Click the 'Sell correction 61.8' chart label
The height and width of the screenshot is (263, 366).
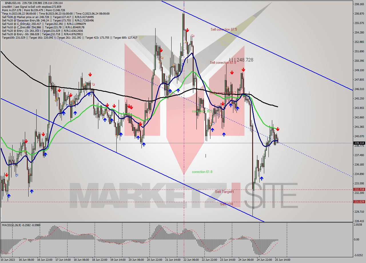click(x=223, y=63)
